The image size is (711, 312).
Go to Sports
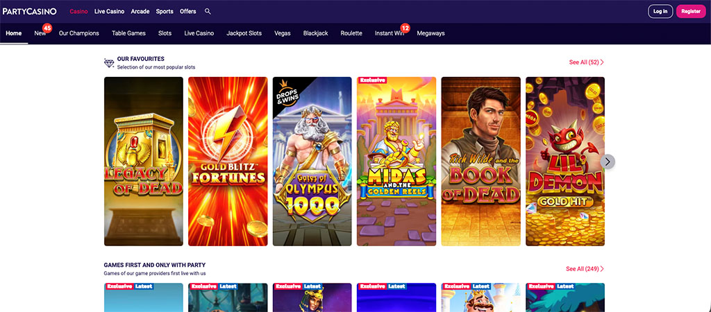[x=165, y=11]
